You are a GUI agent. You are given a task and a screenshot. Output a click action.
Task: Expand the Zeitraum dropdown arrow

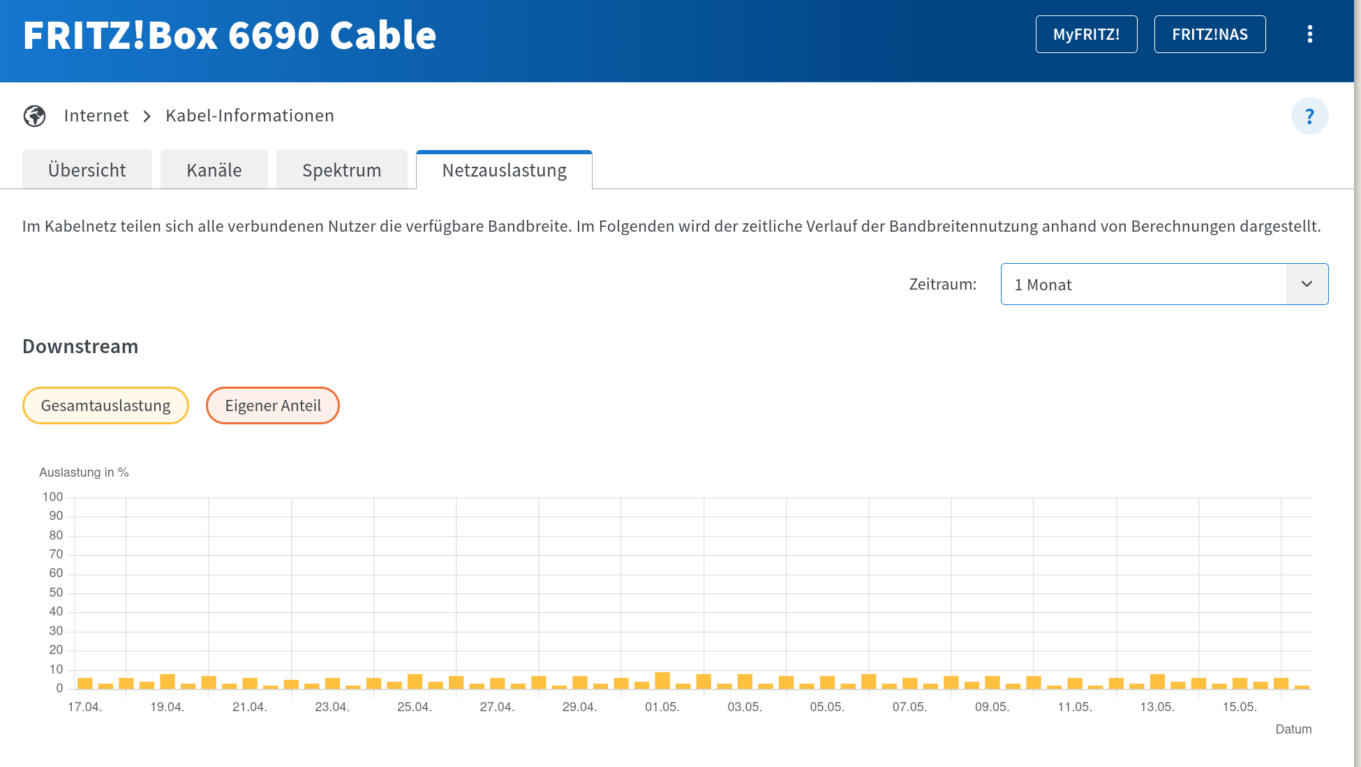click(x=1307, y=284)
